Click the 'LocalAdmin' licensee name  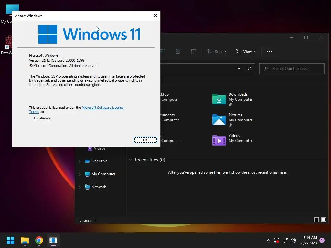click(x=42, y=118)
